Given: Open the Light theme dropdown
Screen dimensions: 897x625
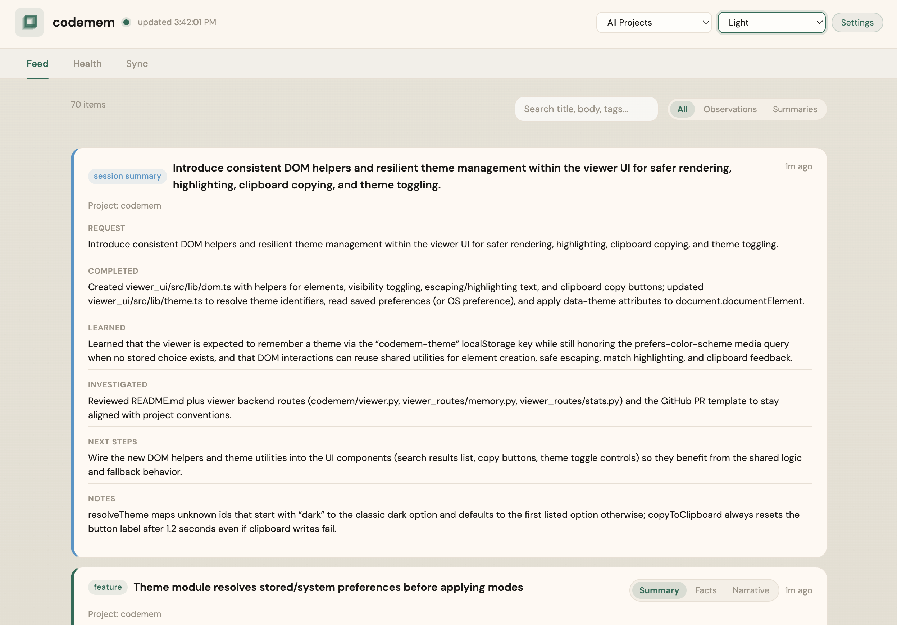Looking at the screenshot, I should [771, 23].
